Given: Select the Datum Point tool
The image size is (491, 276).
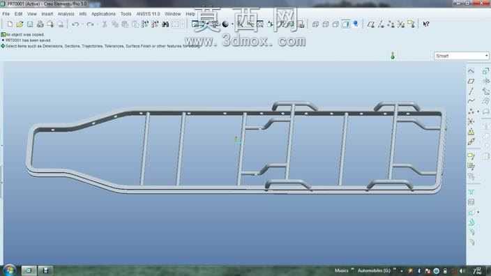Looking at the screenshot, I should pos(471,112).
